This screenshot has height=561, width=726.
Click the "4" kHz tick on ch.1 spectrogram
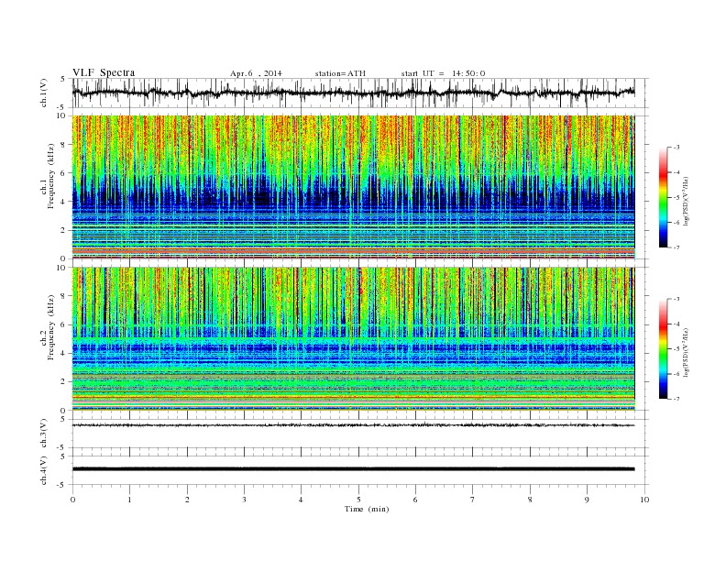64,202
